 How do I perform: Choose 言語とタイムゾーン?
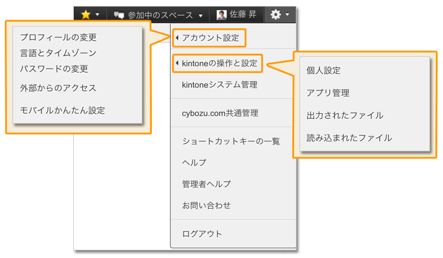tap(58, 53)
